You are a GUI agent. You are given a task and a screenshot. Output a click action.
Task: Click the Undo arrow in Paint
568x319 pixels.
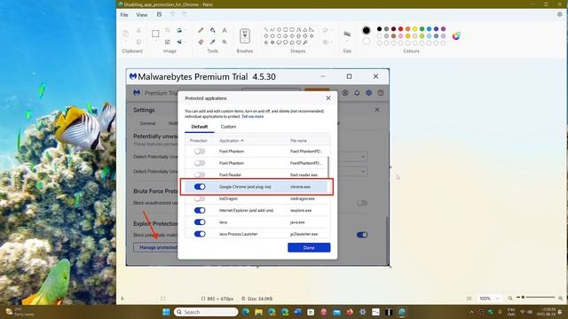click(x=172, y=14)
